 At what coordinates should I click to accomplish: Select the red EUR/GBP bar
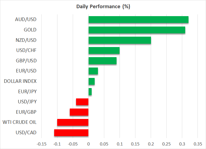[79, 112]
